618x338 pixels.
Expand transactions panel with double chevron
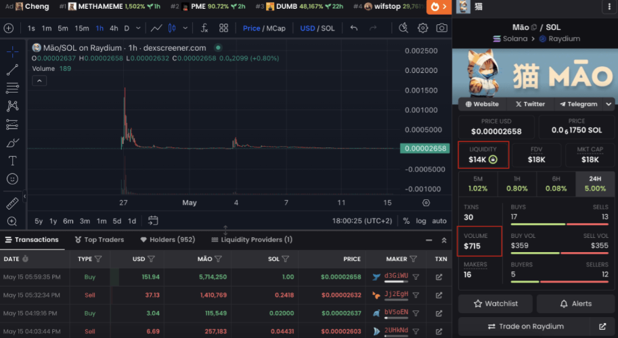pyautogui.click(x=444, y=240)
